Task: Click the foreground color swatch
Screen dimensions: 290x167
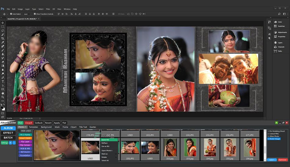Action: pos(2,108)
